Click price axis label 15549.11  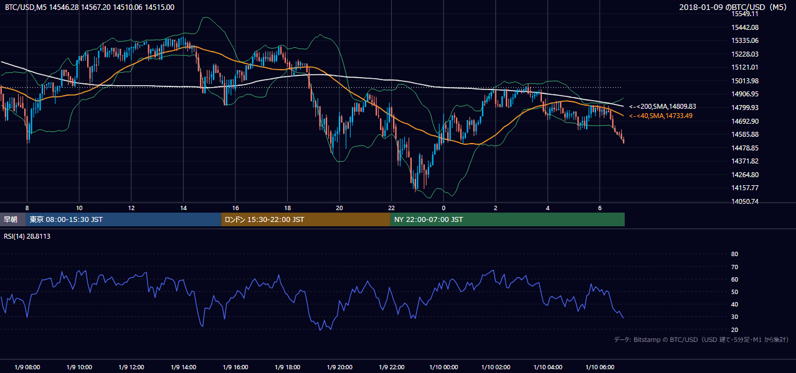(745, 14)
